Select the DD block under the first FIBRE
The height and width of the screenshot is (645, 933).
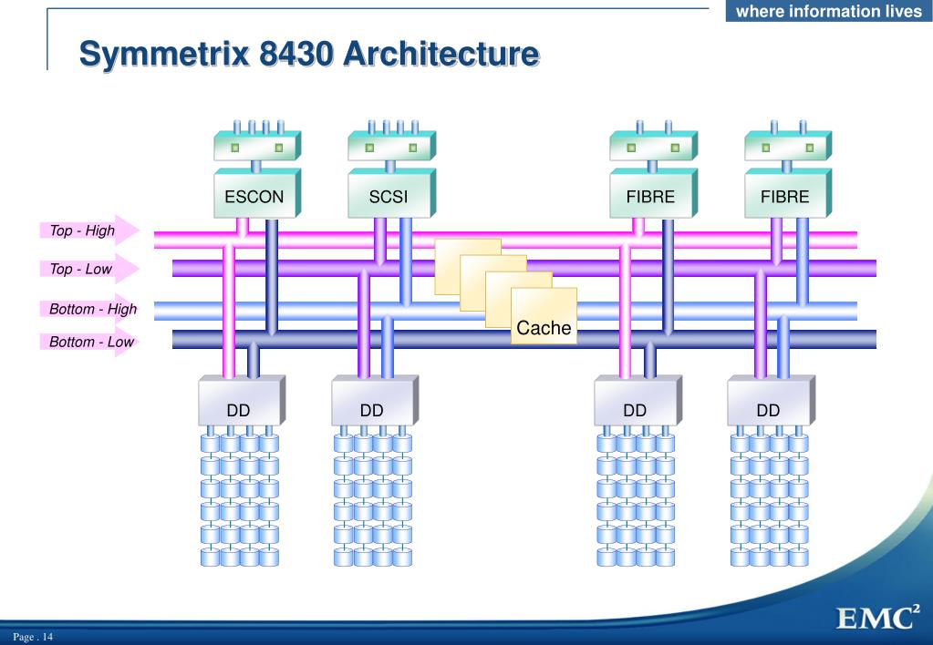638,401
